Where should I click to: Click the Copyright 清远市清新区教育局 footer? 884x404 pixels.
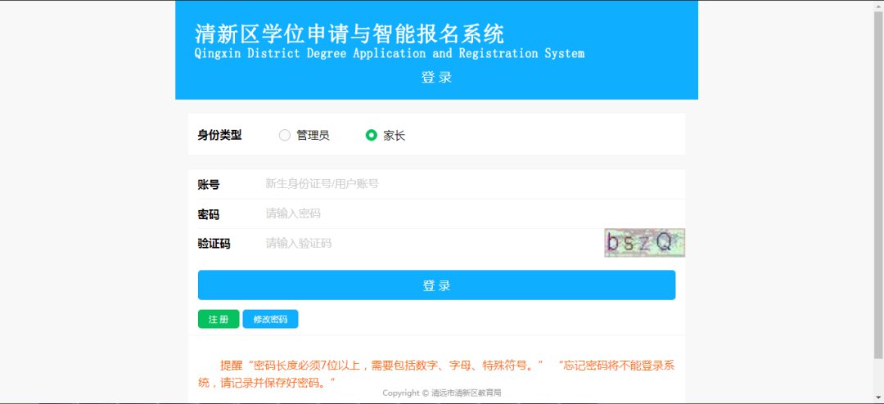tap(441, 393)
